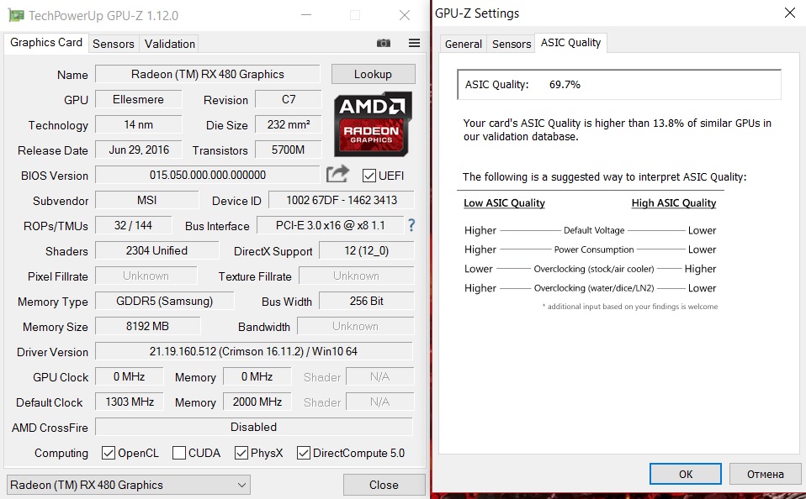Open the Validation tab
This screenshot has height=499, width=806.
point(170,44)
